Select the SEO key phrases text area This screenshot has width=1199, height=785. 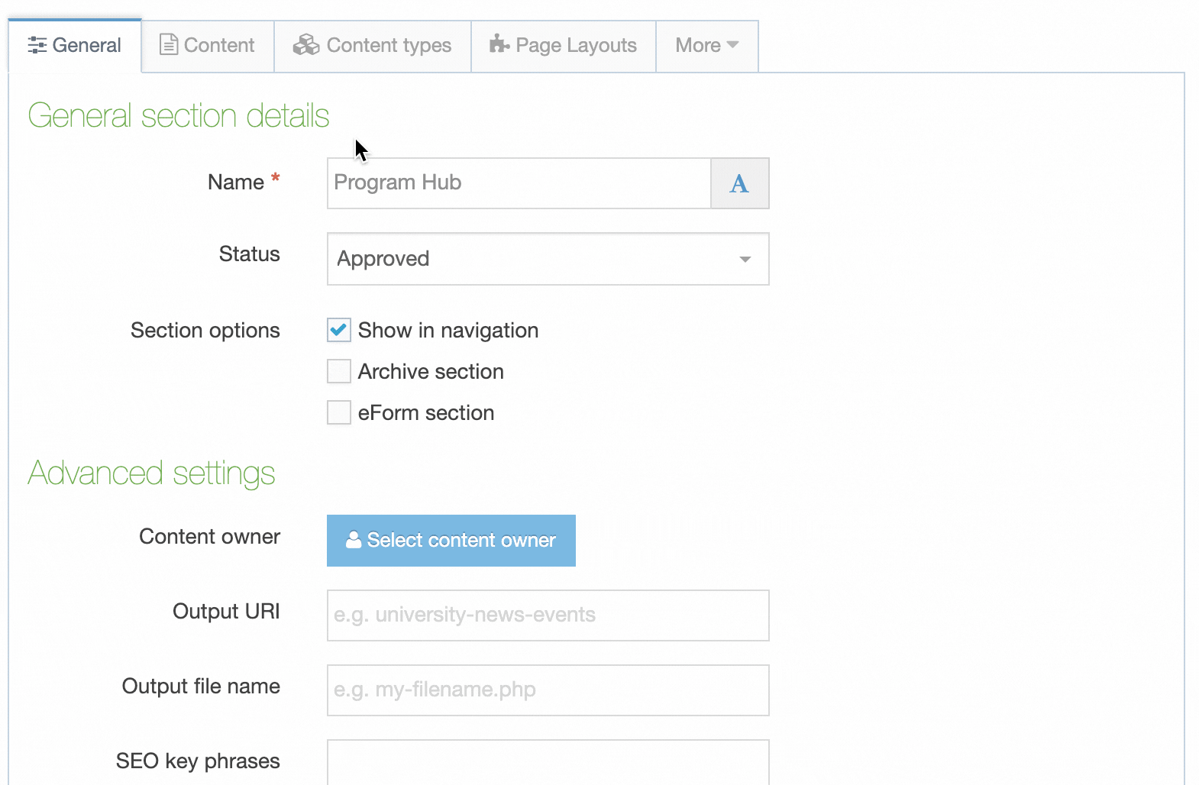point(547,761)
